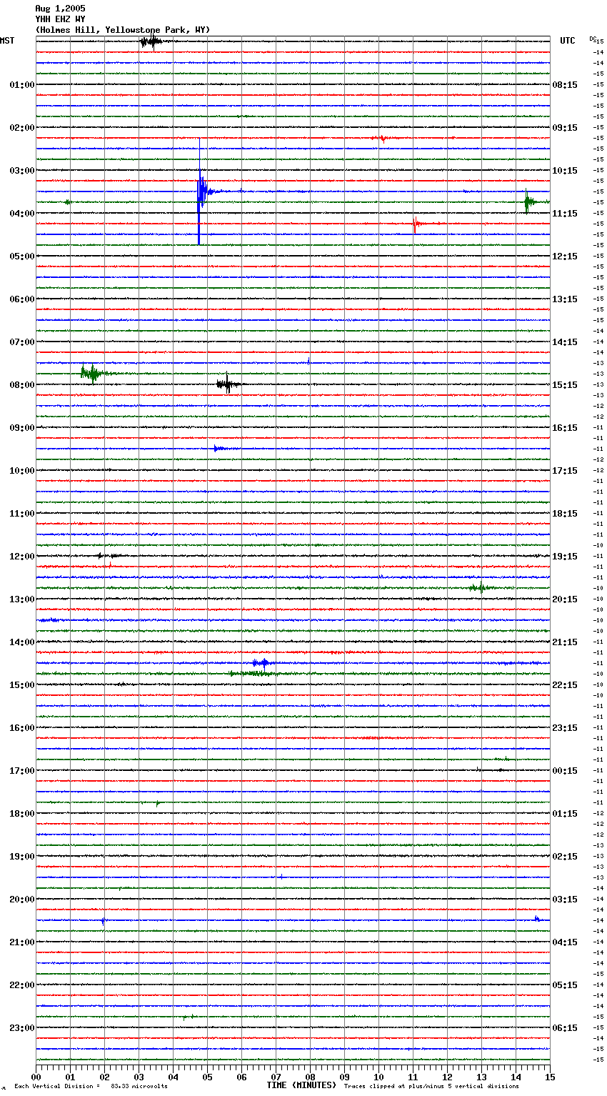Viewport: 607px width, 1096px height.
Task: Select the "08:15" UTC time label
Action: point(565,85)
